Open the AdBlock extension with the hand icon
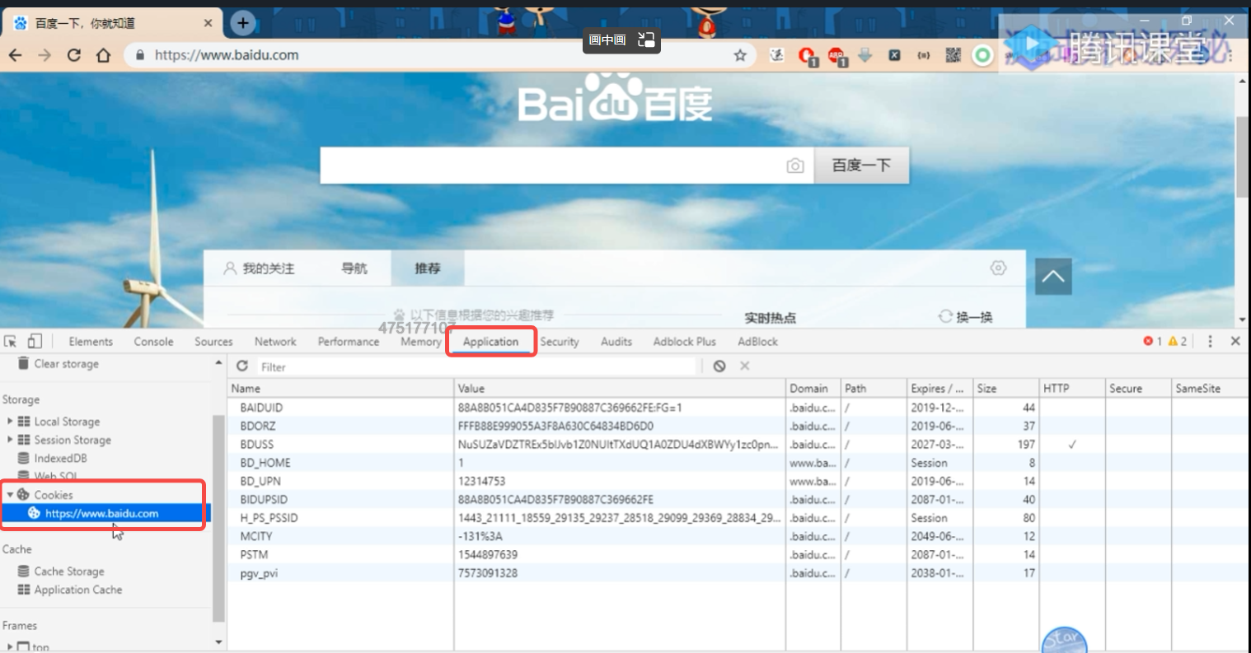The width and height of the screenshot is (1251, 653). click(807, 56)
